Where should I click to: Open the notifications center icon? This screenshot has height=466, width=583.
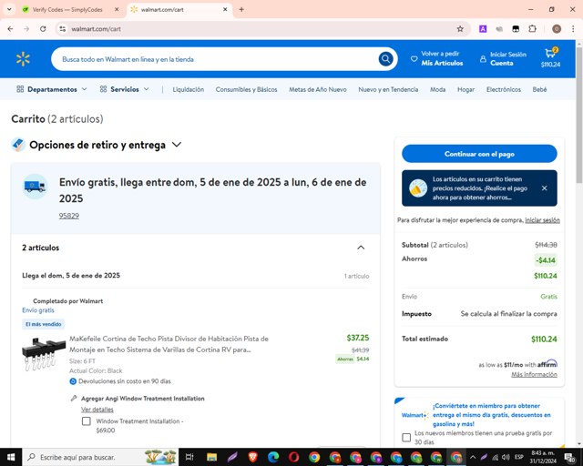[569, 457]
